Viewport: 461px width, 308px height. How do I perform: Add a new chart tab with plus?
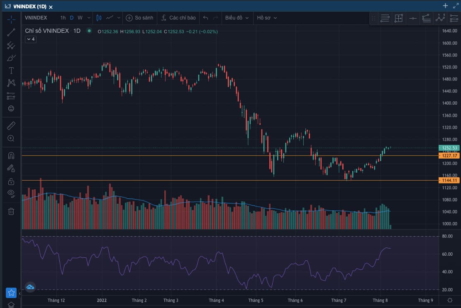point(445,5)
